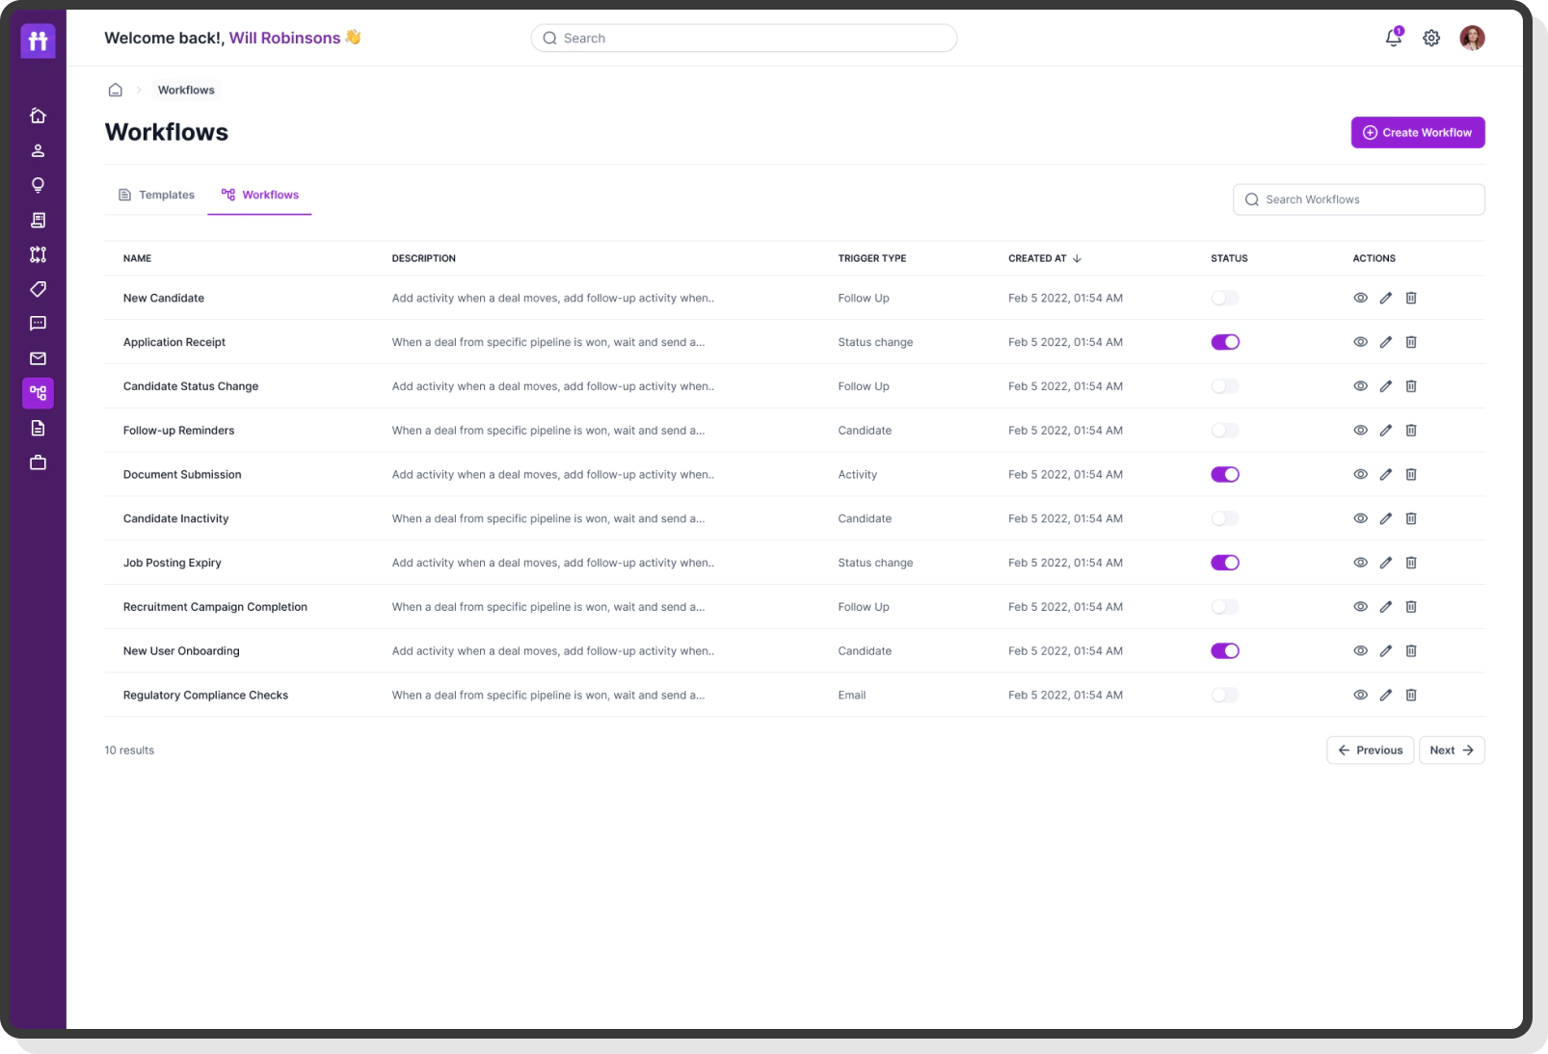This screenshot has height=1054, width=1548.
Task: Sort by Created At column
Action: 1045,258
